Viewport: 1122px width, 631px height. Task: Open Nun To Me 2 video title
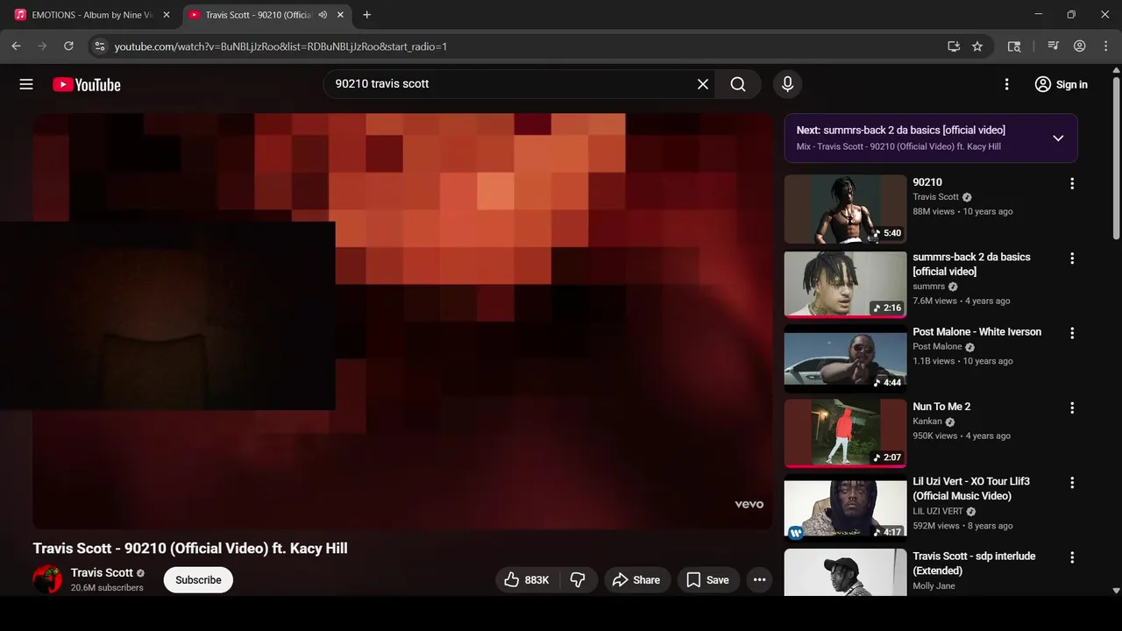pos(941,407)
